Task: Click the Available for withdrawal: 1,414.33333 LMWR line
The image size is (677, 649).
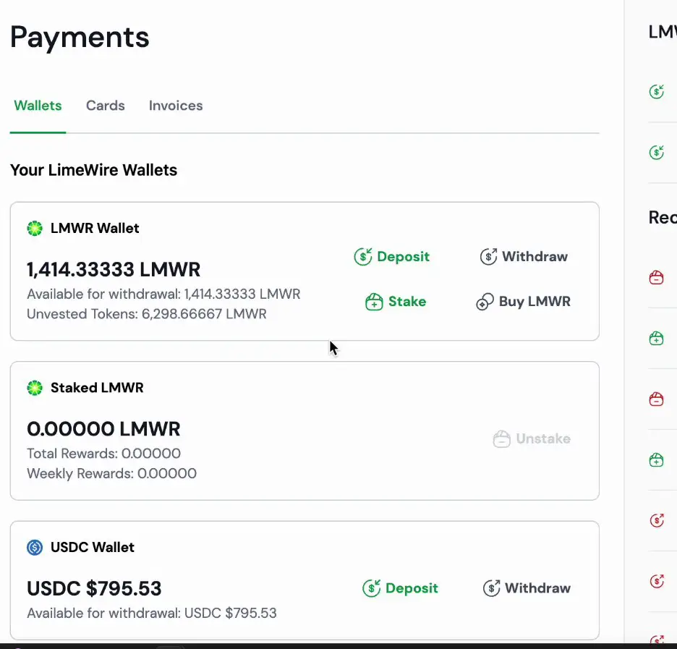Action: pyautogui.click(x=163, y=294)
